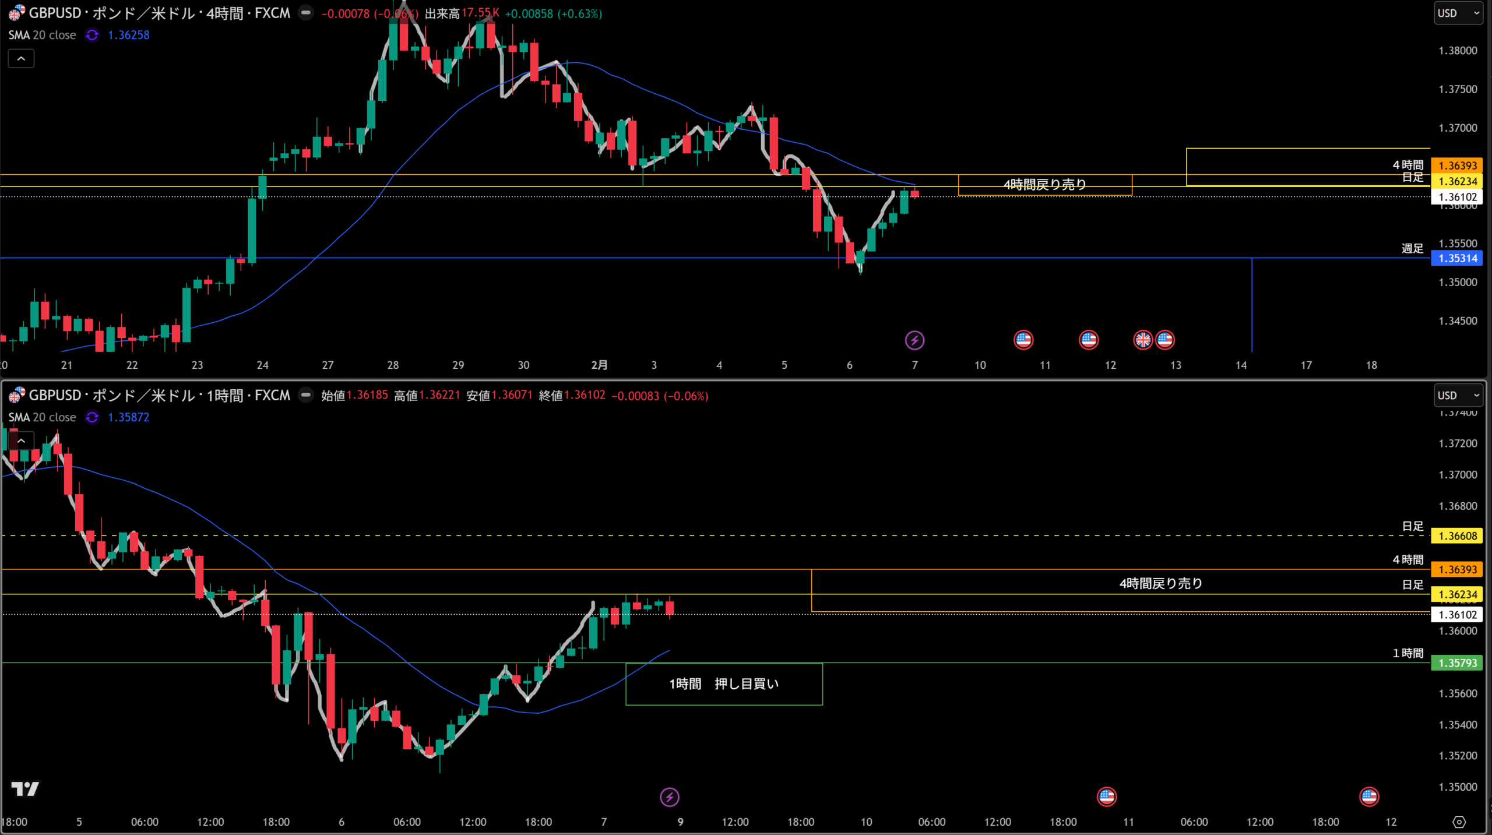This screenshot has width=1492, height=835.
Task: Click the blue 1.35314 weekly price label
Action: (1457, 258)
